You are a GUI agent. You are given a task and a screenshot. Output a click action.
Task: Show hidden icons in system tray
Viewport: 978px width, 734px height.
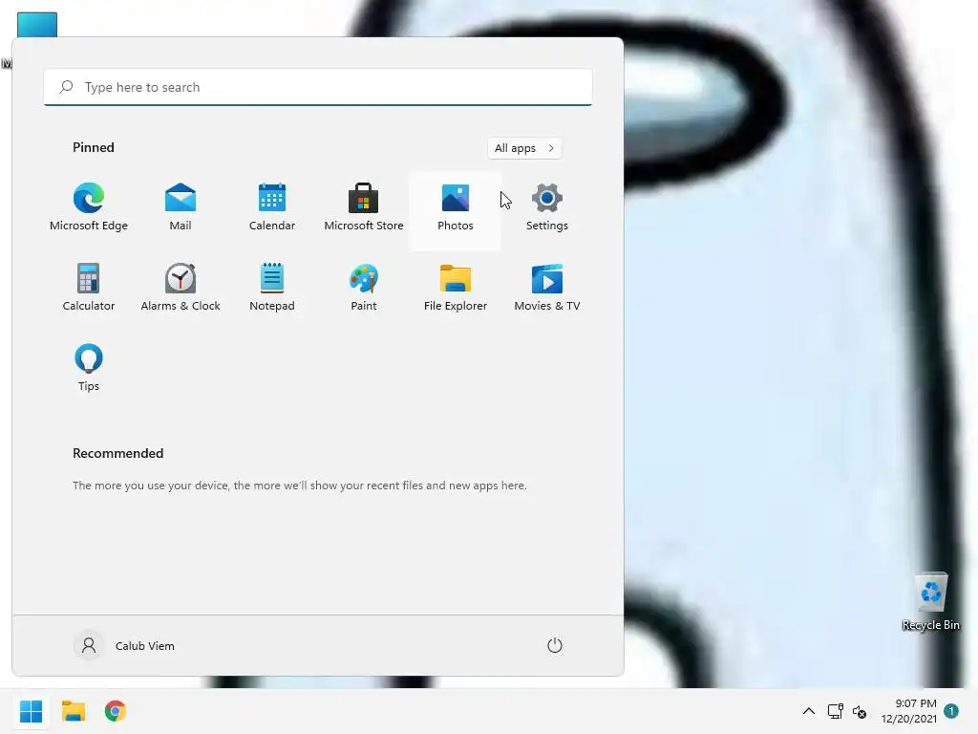pyautogui.click(x=808, y=711)
